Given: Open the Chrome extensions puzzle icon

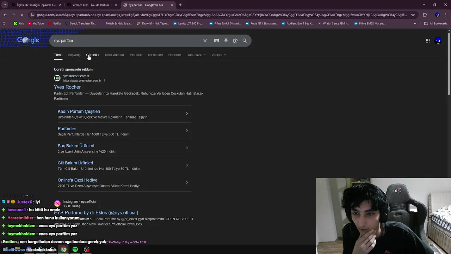Looking at the screenshot, I should click(425, 15).
